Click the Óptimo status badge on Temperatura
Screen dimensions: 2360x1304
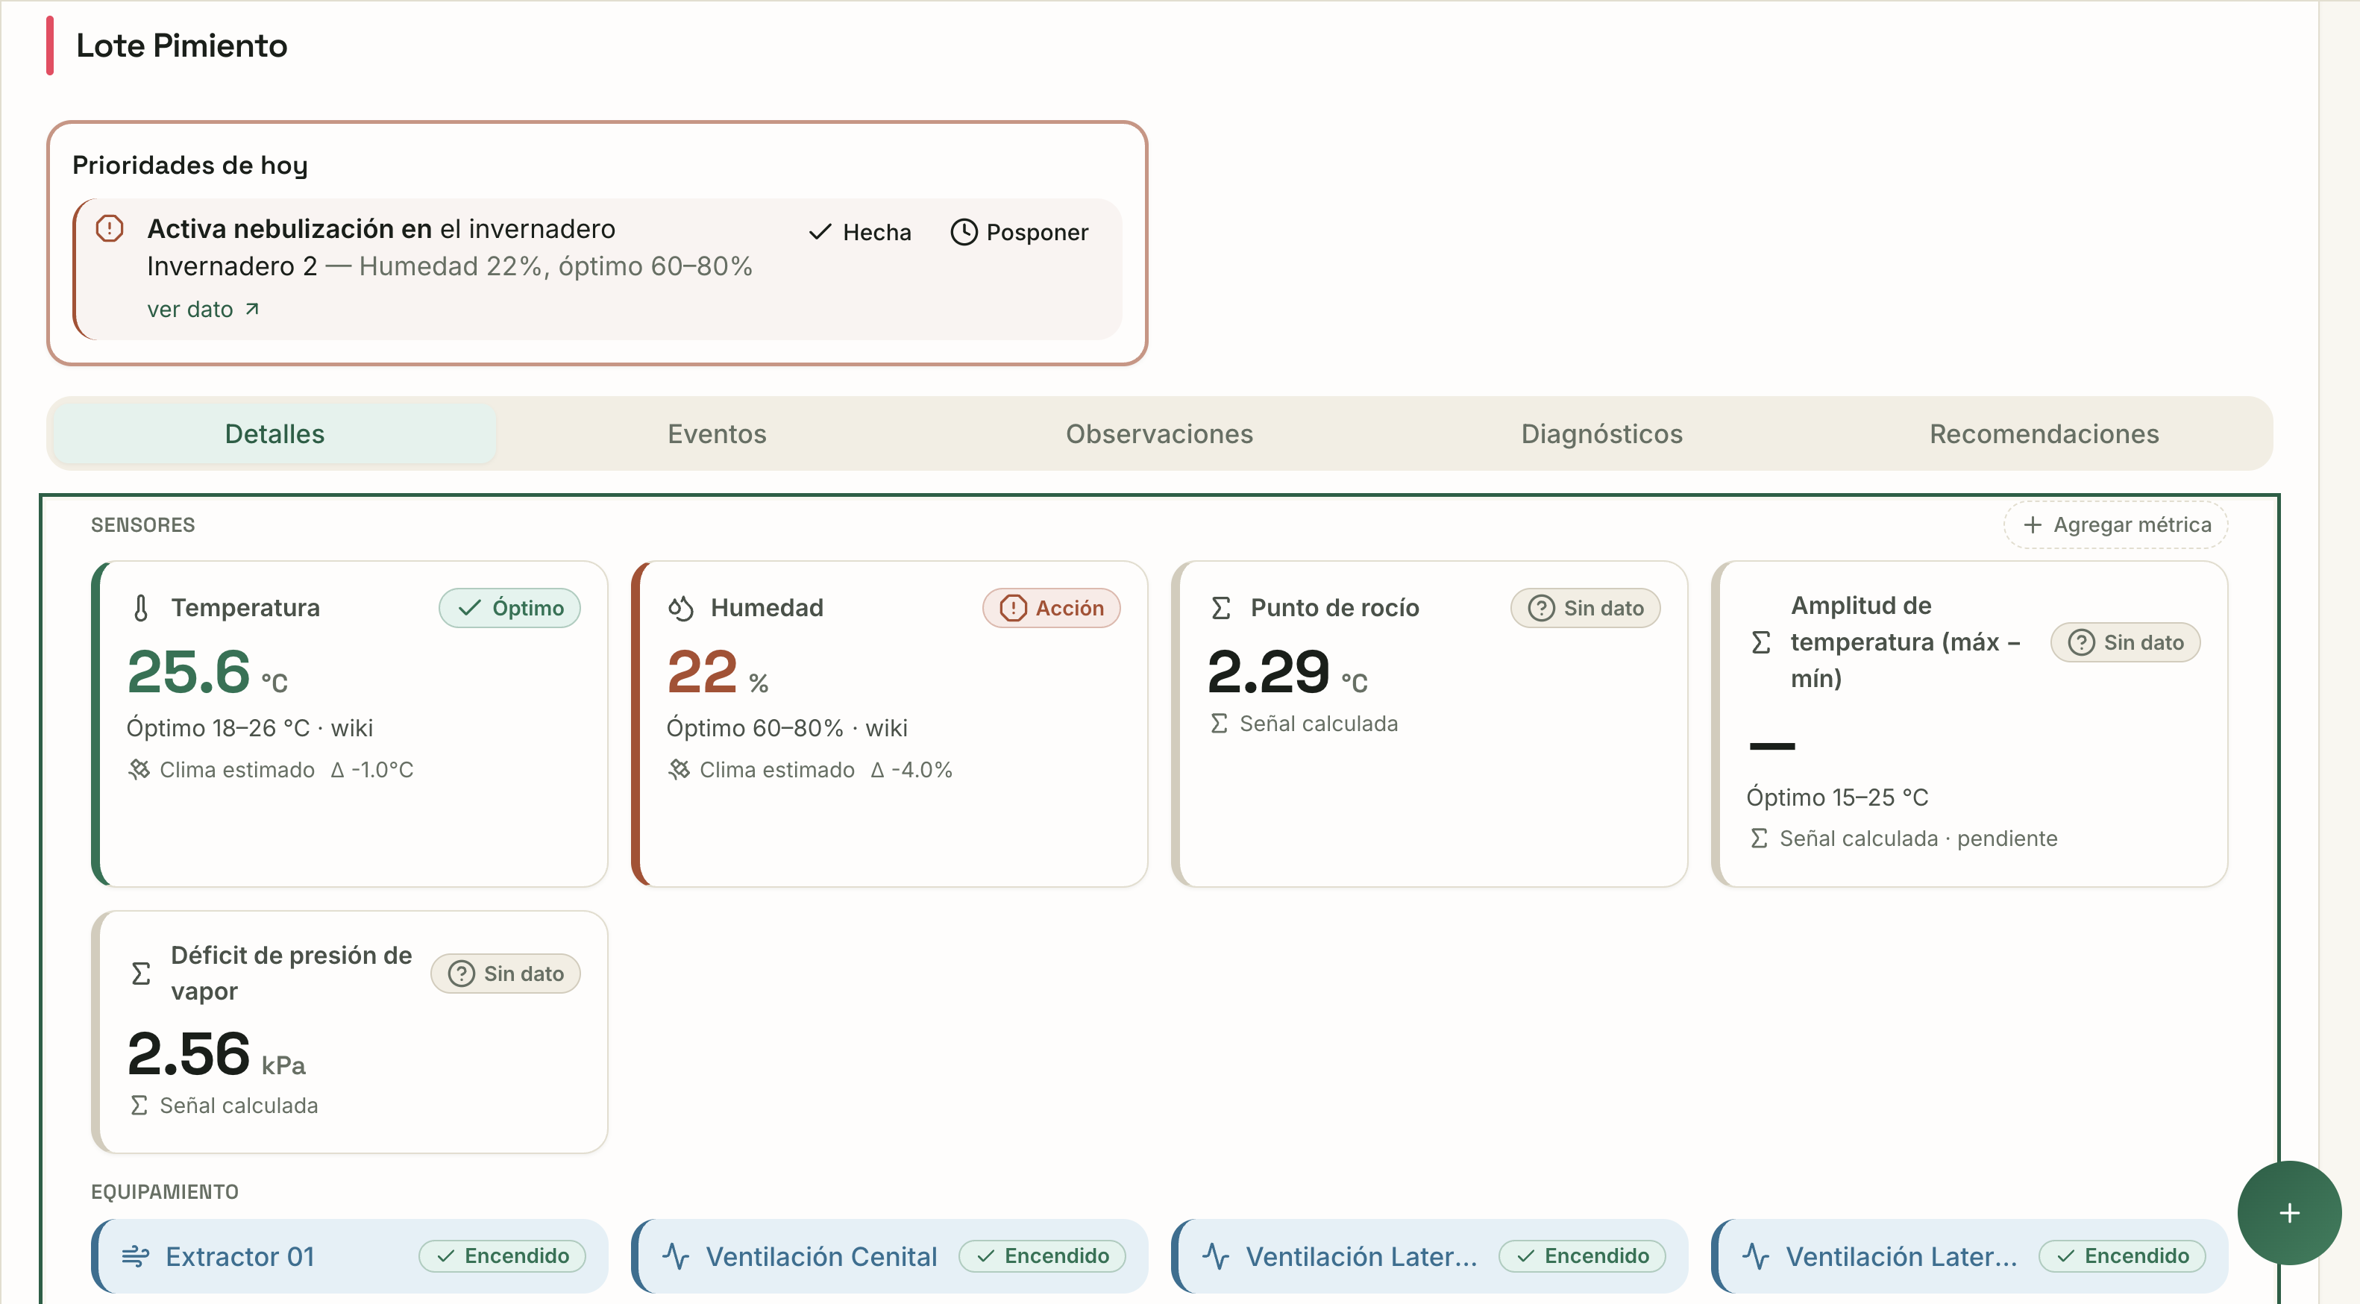(x=509, y=609)
